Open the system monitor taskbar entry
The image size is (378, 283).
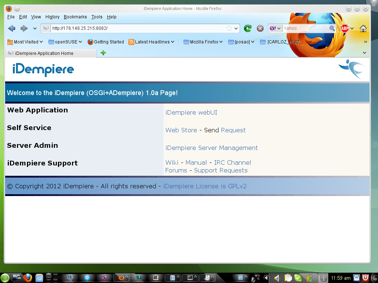tap(155, 278)
